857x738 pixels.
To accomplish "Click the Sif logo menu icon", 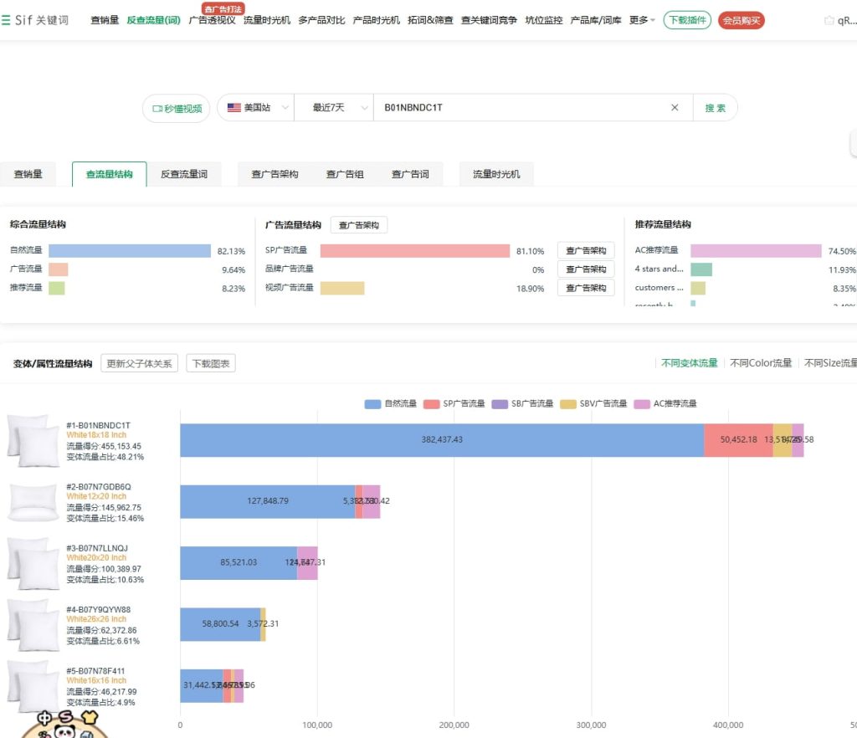I will click(7, 20).
